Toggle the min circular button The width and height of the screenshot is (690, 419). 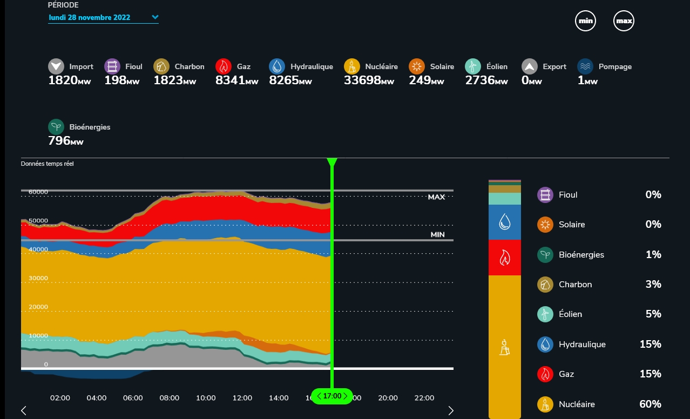(x=585, y=21)
